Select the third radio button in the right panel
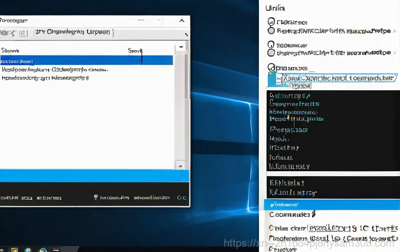Screen dimensions: 400x252 [271, 68]
